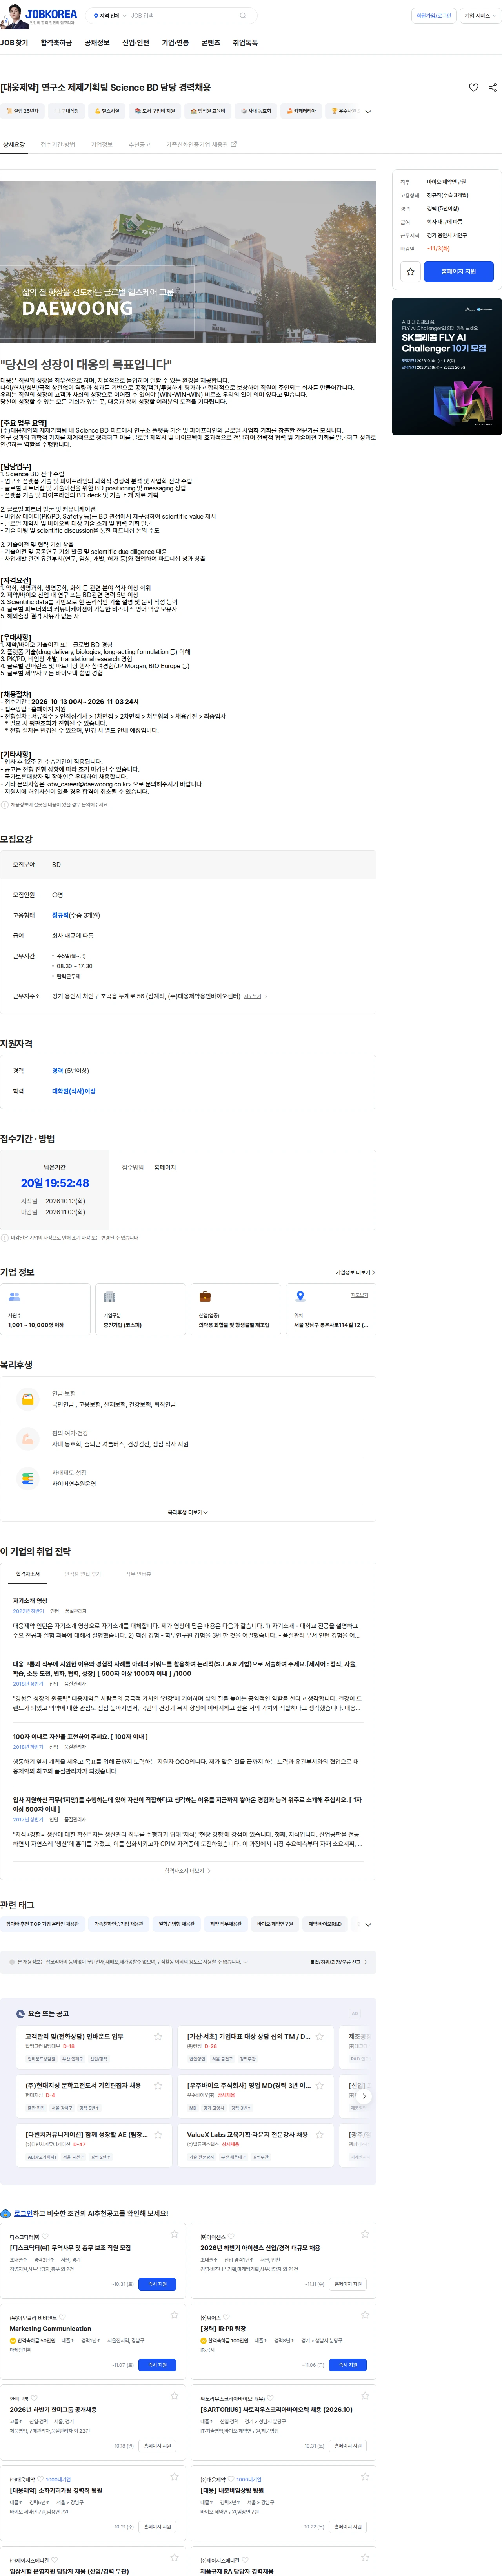Switch to the 인적성·면접 후기 tab
502x2576 pixels.
[x=83, y=1574]
